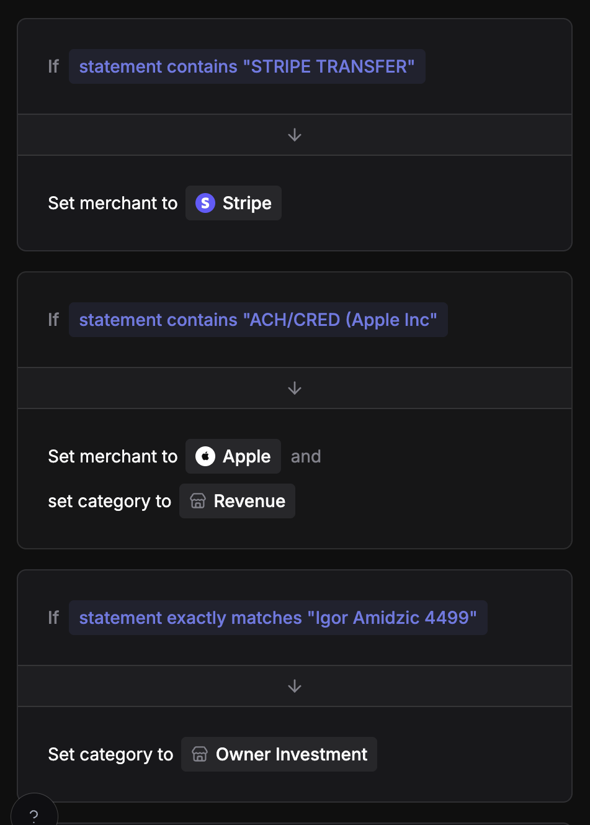Click the down arrow in the Apple Inc rule
590x825 pixels.
[x=295, y=387]
